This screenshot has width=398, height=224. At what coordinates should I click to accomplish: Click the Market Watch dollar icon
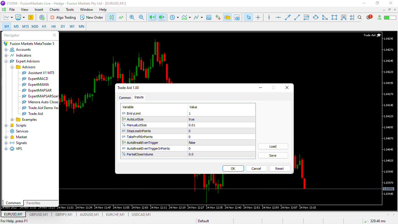pos(31,17)
